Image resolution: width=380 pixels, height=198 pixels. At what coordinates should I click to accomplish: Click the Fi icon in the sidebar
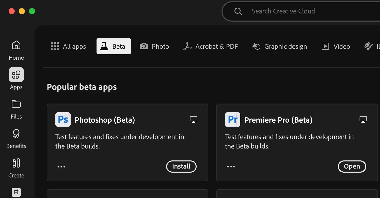click(16, 192)
